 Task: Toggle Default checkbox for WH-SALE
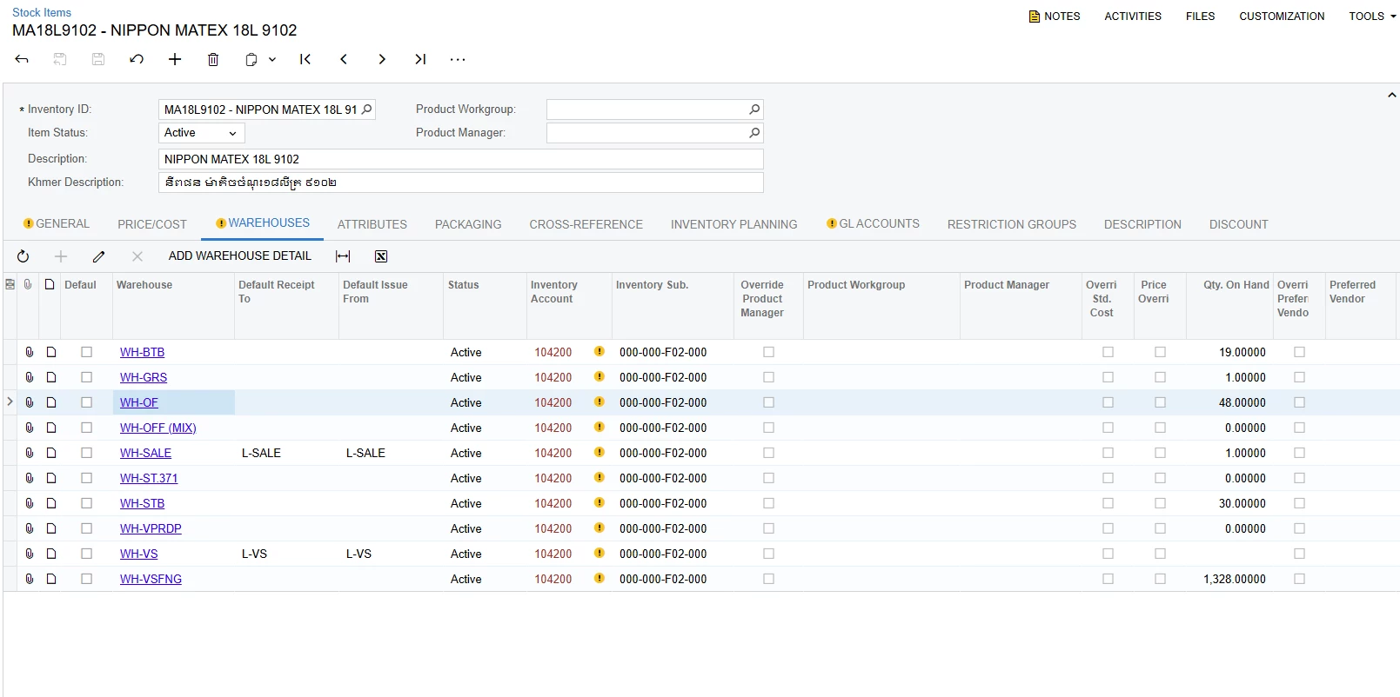[x=86, y=453]
